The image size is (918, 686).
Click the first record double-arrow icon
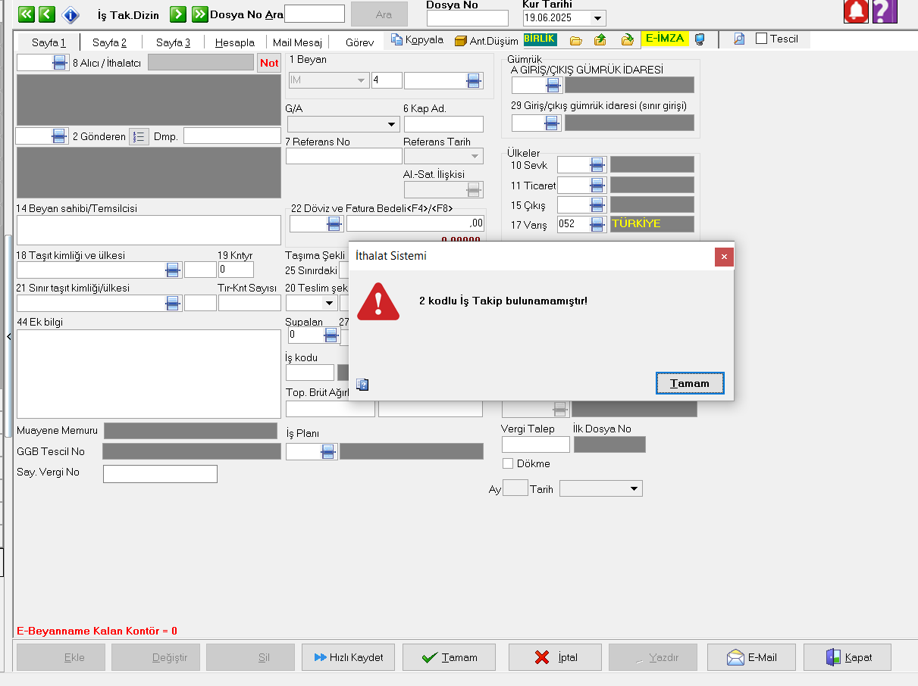26,14
